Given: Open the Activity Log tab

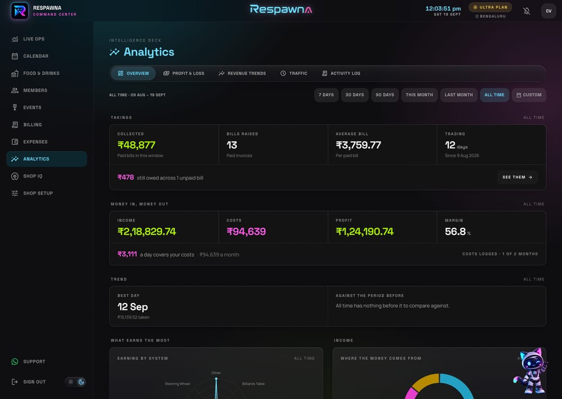Looking at the screenshot, I should 341,74.
